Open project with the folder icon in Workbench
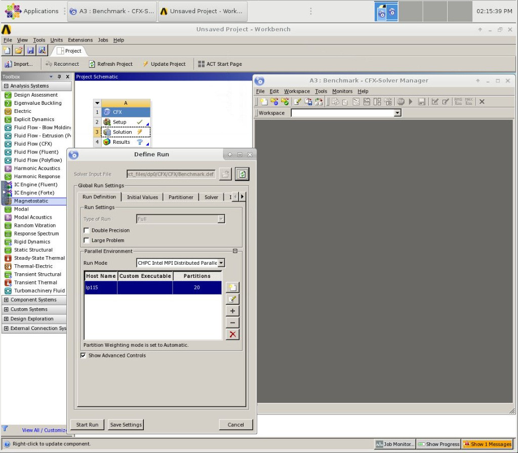The width and height of the screenshot is (518, 453). tap(19, 51)
